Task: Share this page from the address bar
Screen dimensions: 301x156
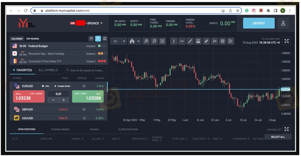Action: [x=230, y=10]
